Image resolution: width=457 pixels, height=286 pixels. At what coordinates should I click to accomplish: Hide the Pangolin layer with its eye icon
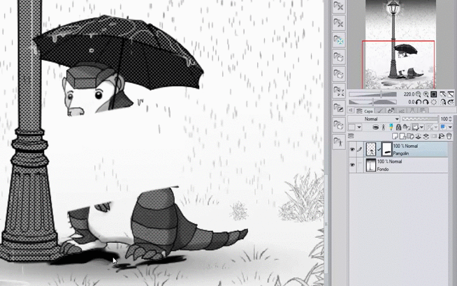tap(352, 149)
